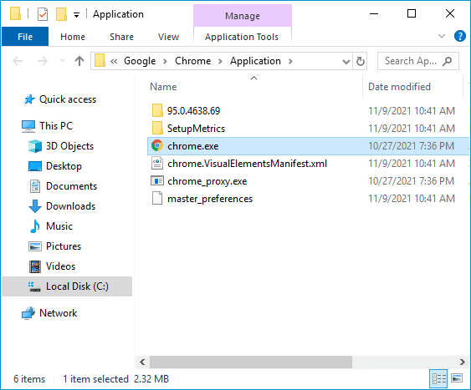
Task: Switch to the View ribbon tab
Action: pos(168,37)
